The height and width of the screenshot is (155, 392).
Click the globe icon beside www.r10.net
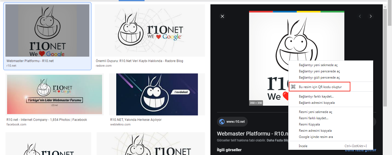point(222,122)
